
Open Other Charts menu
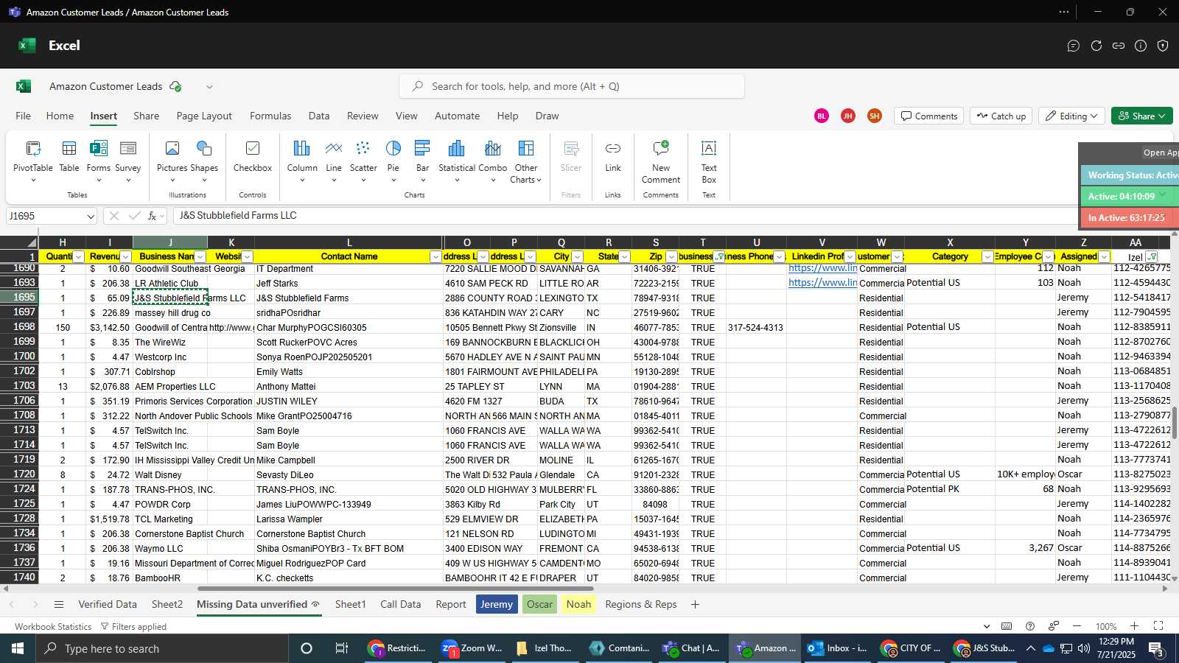point(525,161)
